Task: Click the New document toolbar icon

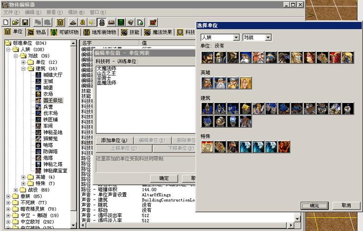Action: [6, 22]
